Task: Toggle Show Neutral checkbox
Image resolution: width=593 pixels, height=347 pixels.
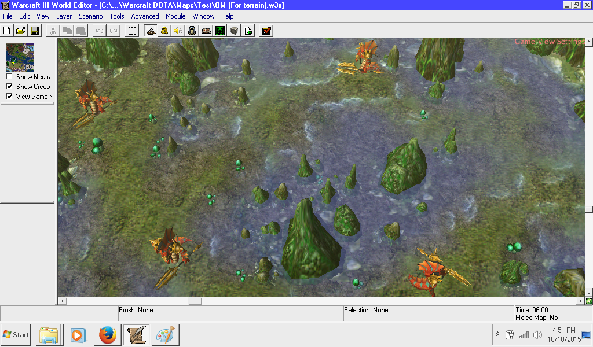Action: point(9,77)
